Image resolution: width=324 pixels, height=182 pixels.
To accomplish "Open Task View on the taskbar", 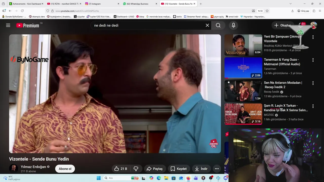I will pyautogui.click(x=144, y=178).
